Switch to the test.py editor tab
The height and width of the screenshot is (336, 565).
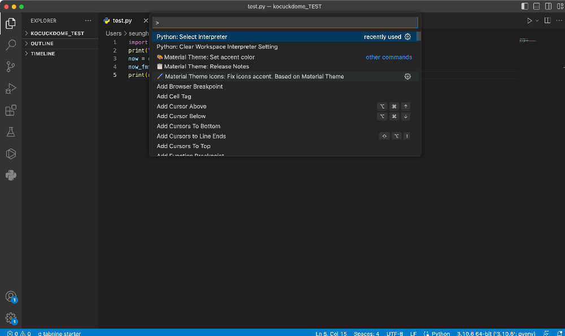click(122, 20)
